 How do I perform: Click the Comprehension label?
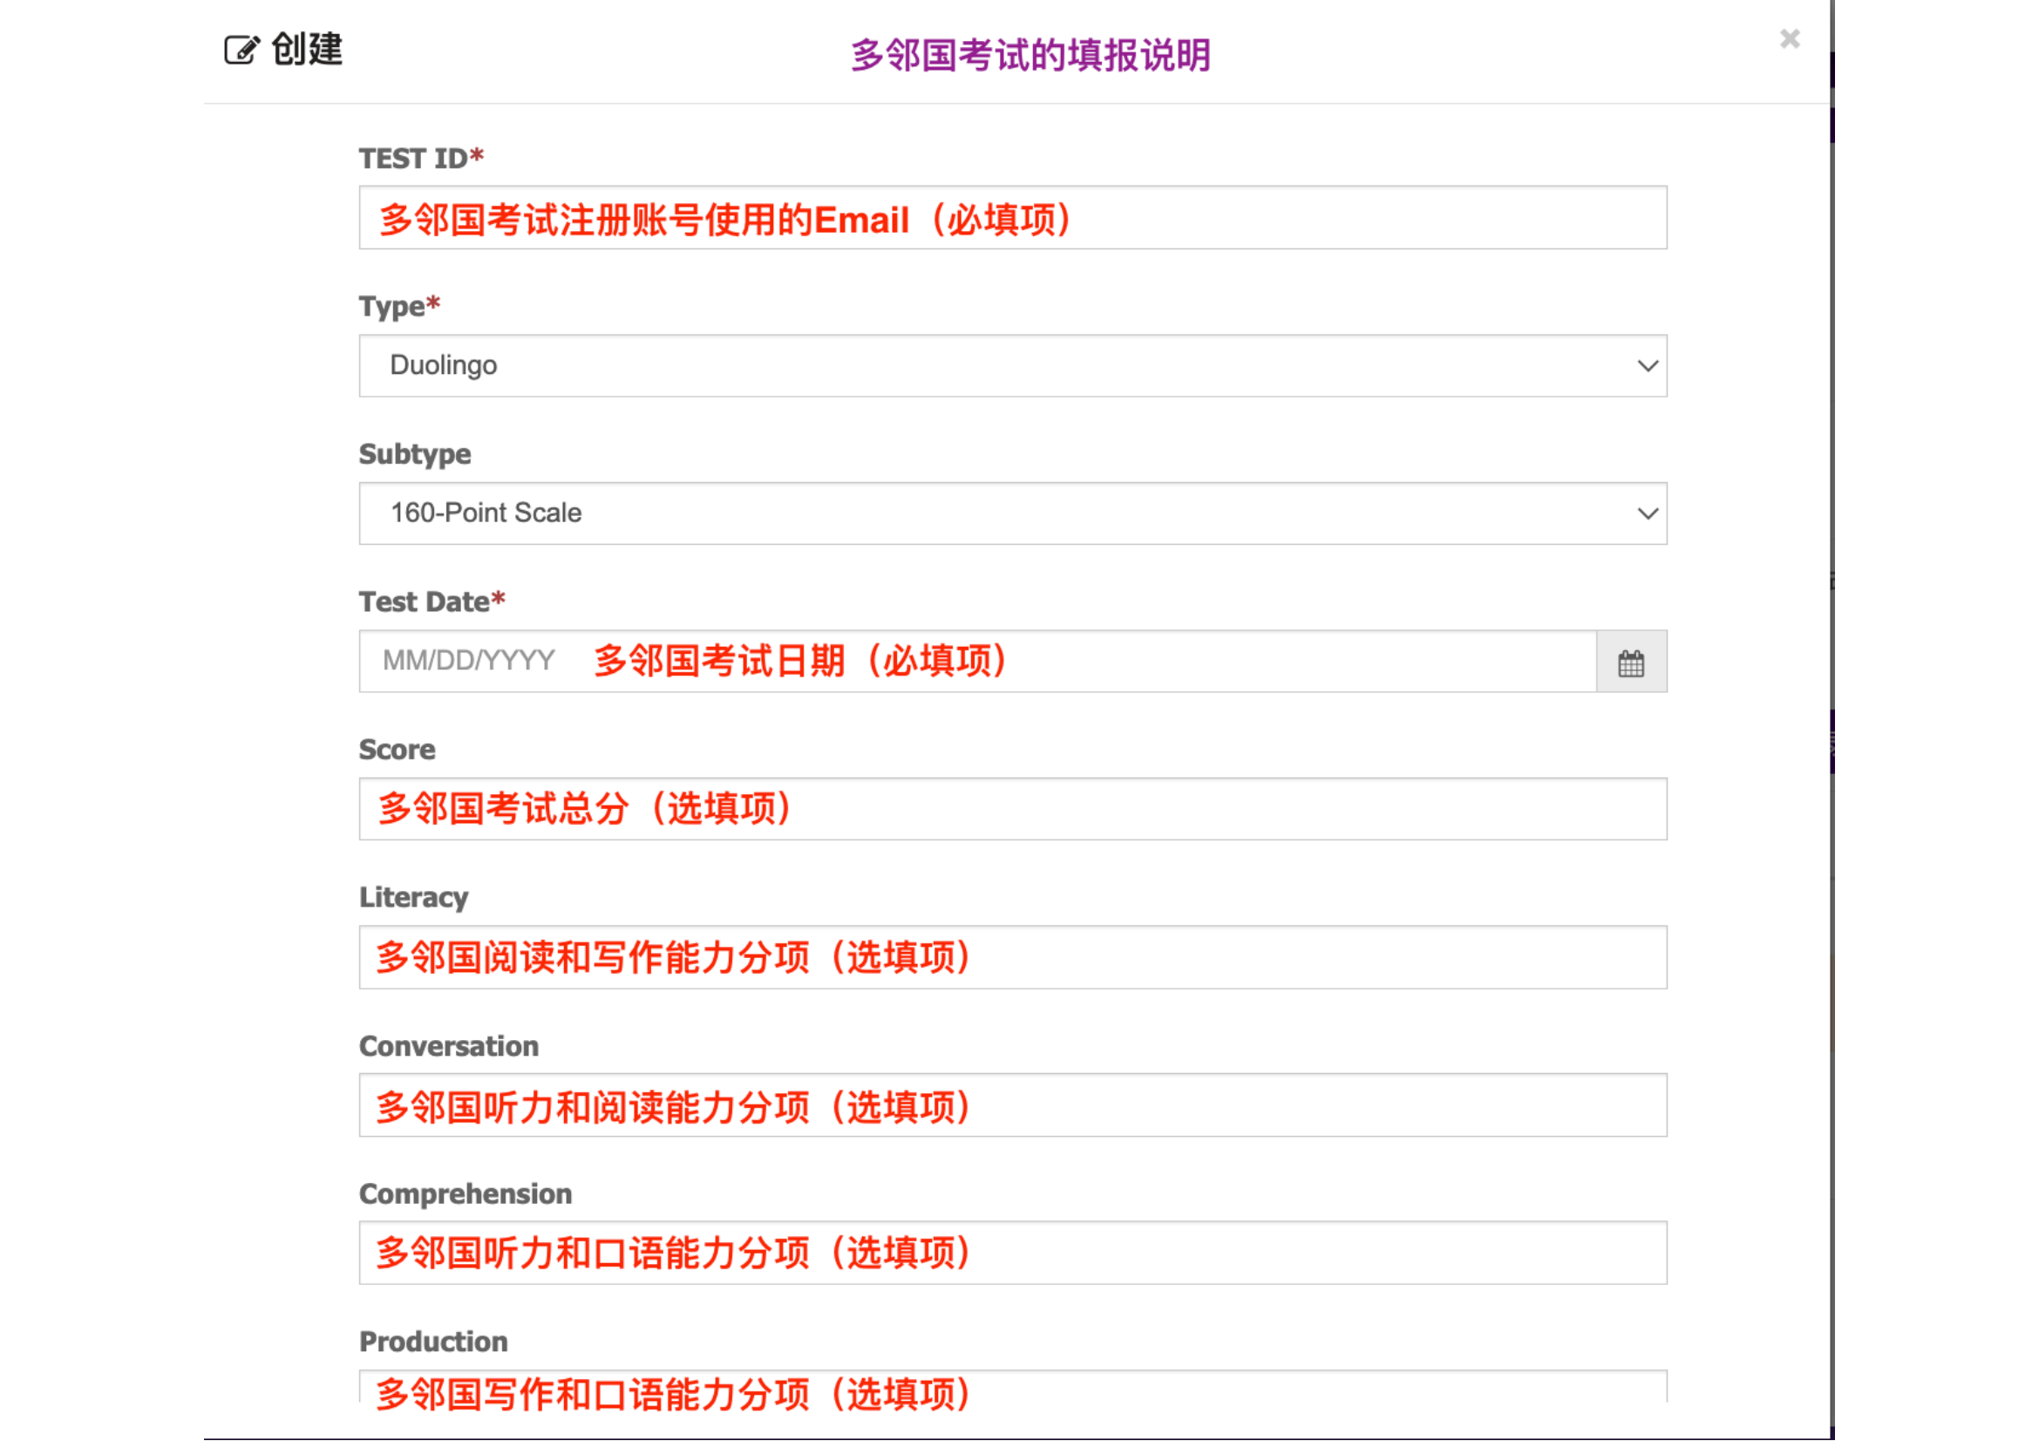(466, 1195)
